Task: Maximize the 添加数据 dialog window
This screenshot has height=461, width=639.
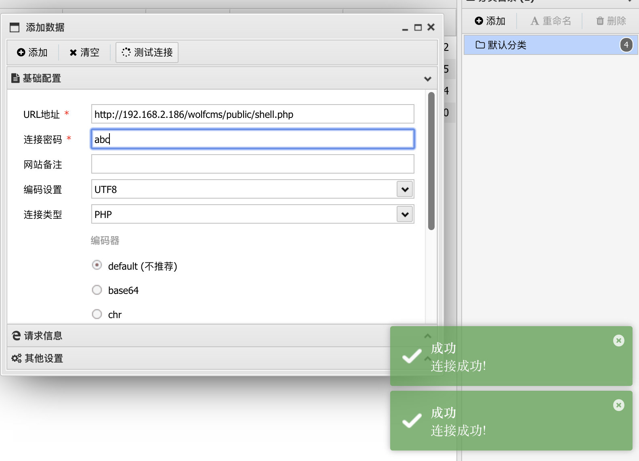Action: coord(418,27)
